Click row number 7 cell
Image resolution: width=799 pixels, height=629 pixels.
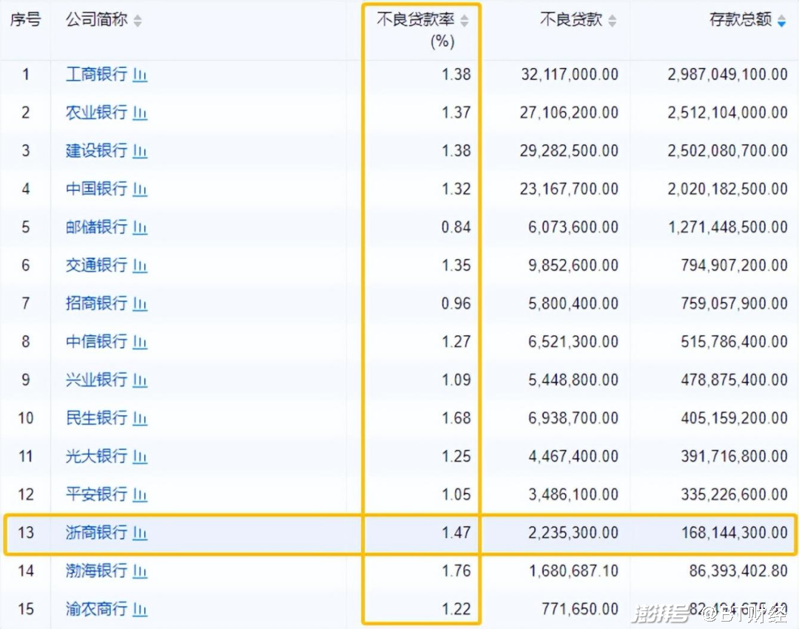pyautogui.click(x=26, y=304)
